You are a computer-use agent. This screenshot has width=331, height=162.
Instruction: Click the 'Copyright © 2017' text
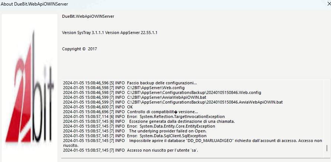(x=79, y=49)
